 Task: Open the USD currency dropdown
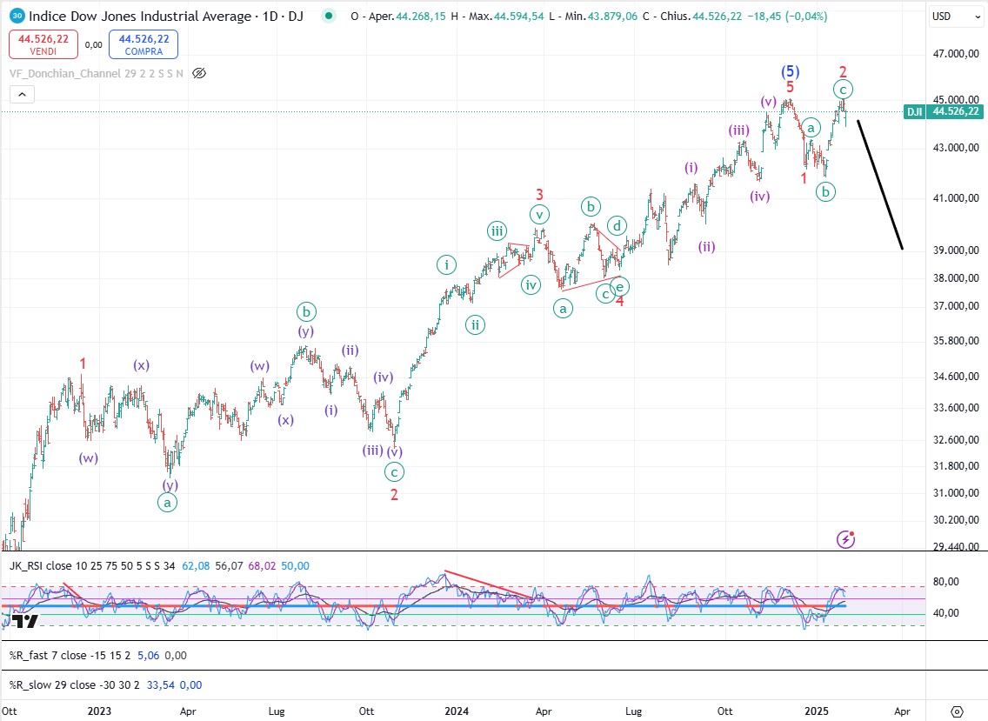point(956,17)
